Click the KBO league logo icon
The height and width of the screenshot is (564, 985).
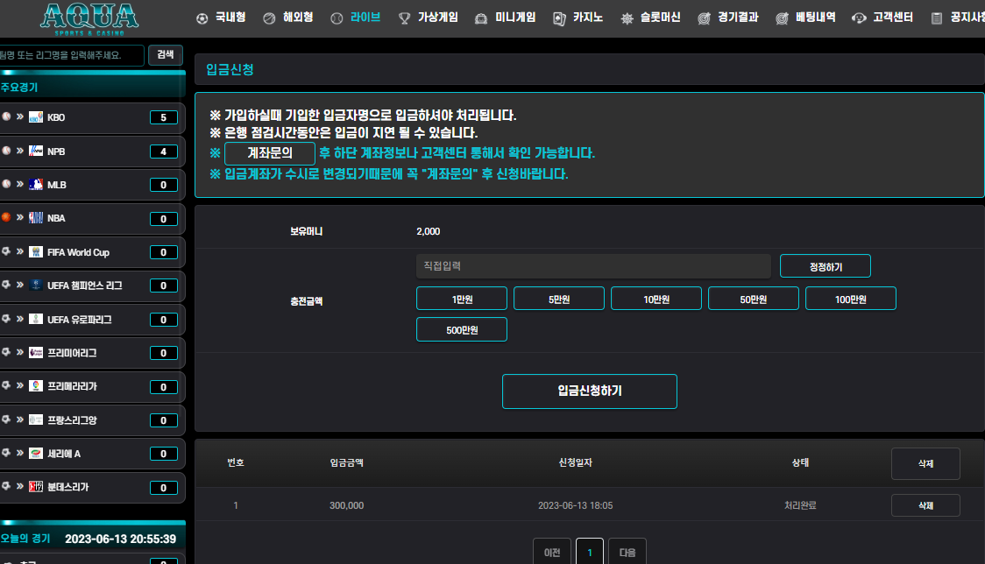coord(36,117)
